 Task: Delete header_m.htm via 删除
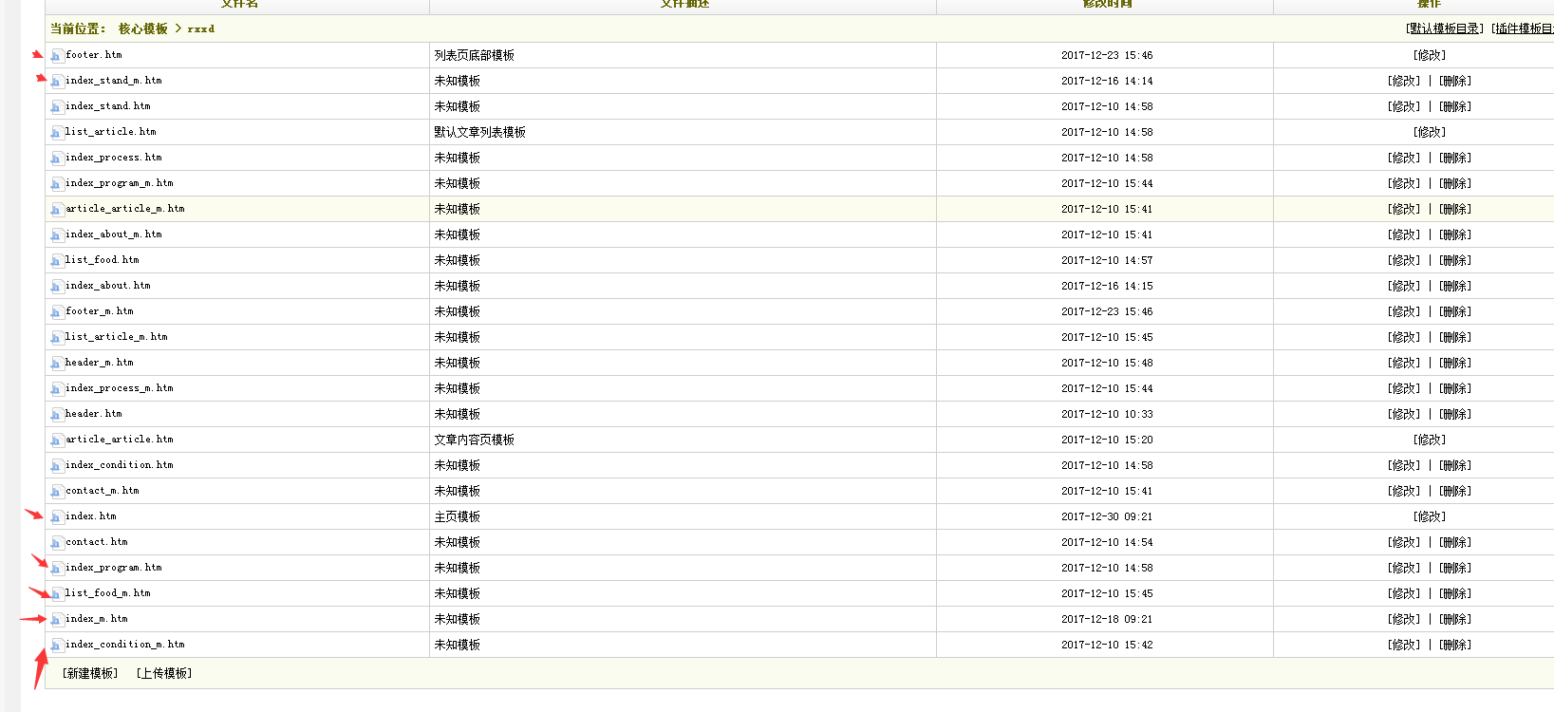1455,364
